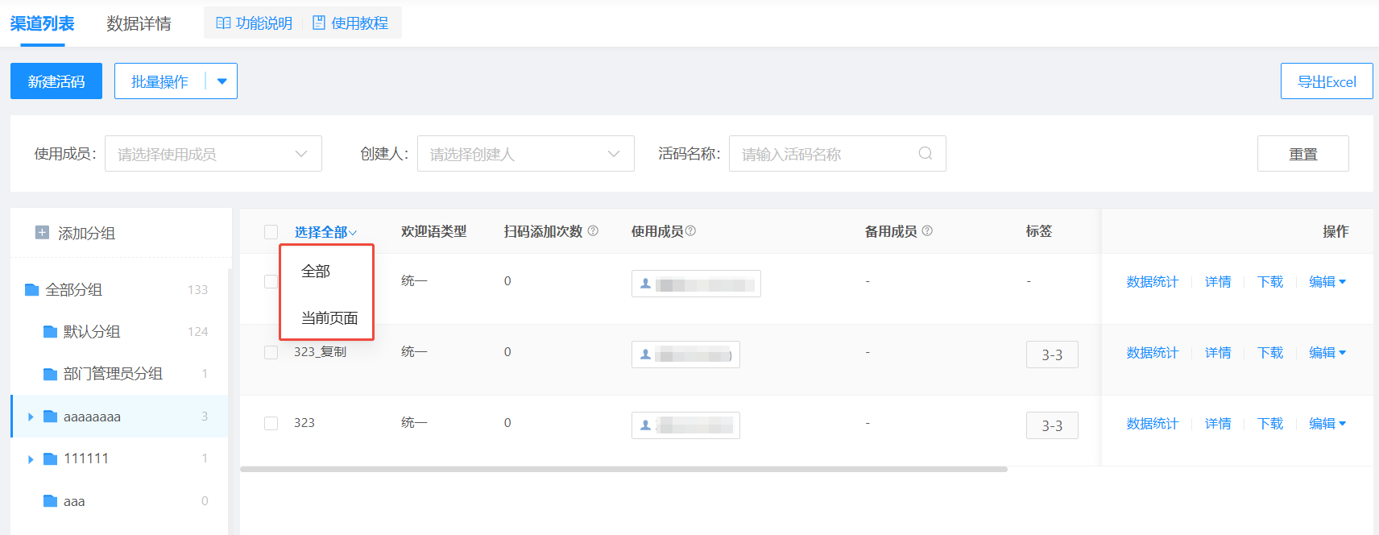Click the 133 count beside 全部分组
The width and height of the screenshot is (1379, 535).
click(x=198, y=289)
